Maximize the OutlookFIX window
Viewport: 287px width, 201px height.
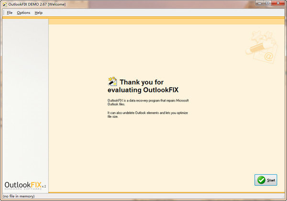pos(267,3)
